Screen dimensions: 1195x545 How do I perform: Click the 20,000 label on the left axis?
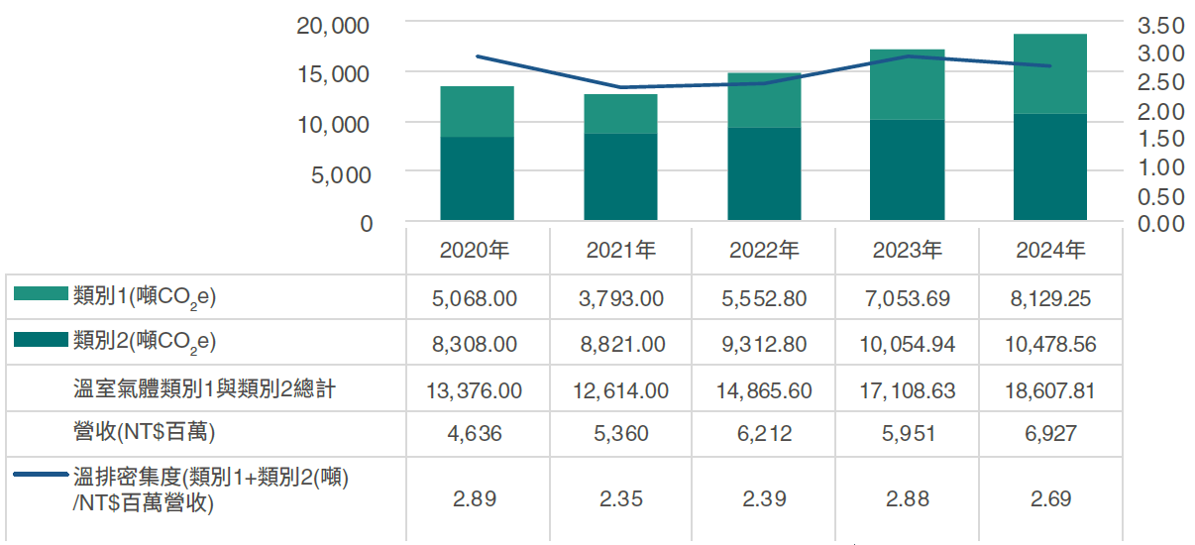[334, 25]
